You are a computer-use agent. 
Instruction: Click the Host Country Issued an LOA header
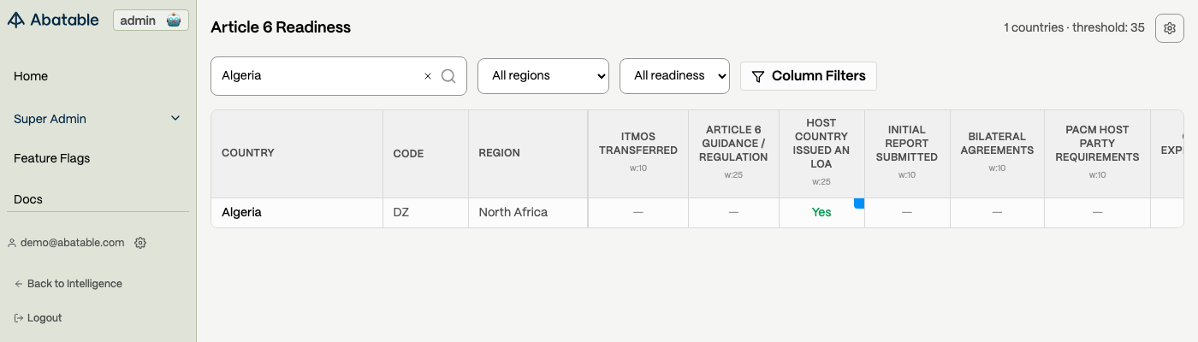pos(821,144)
